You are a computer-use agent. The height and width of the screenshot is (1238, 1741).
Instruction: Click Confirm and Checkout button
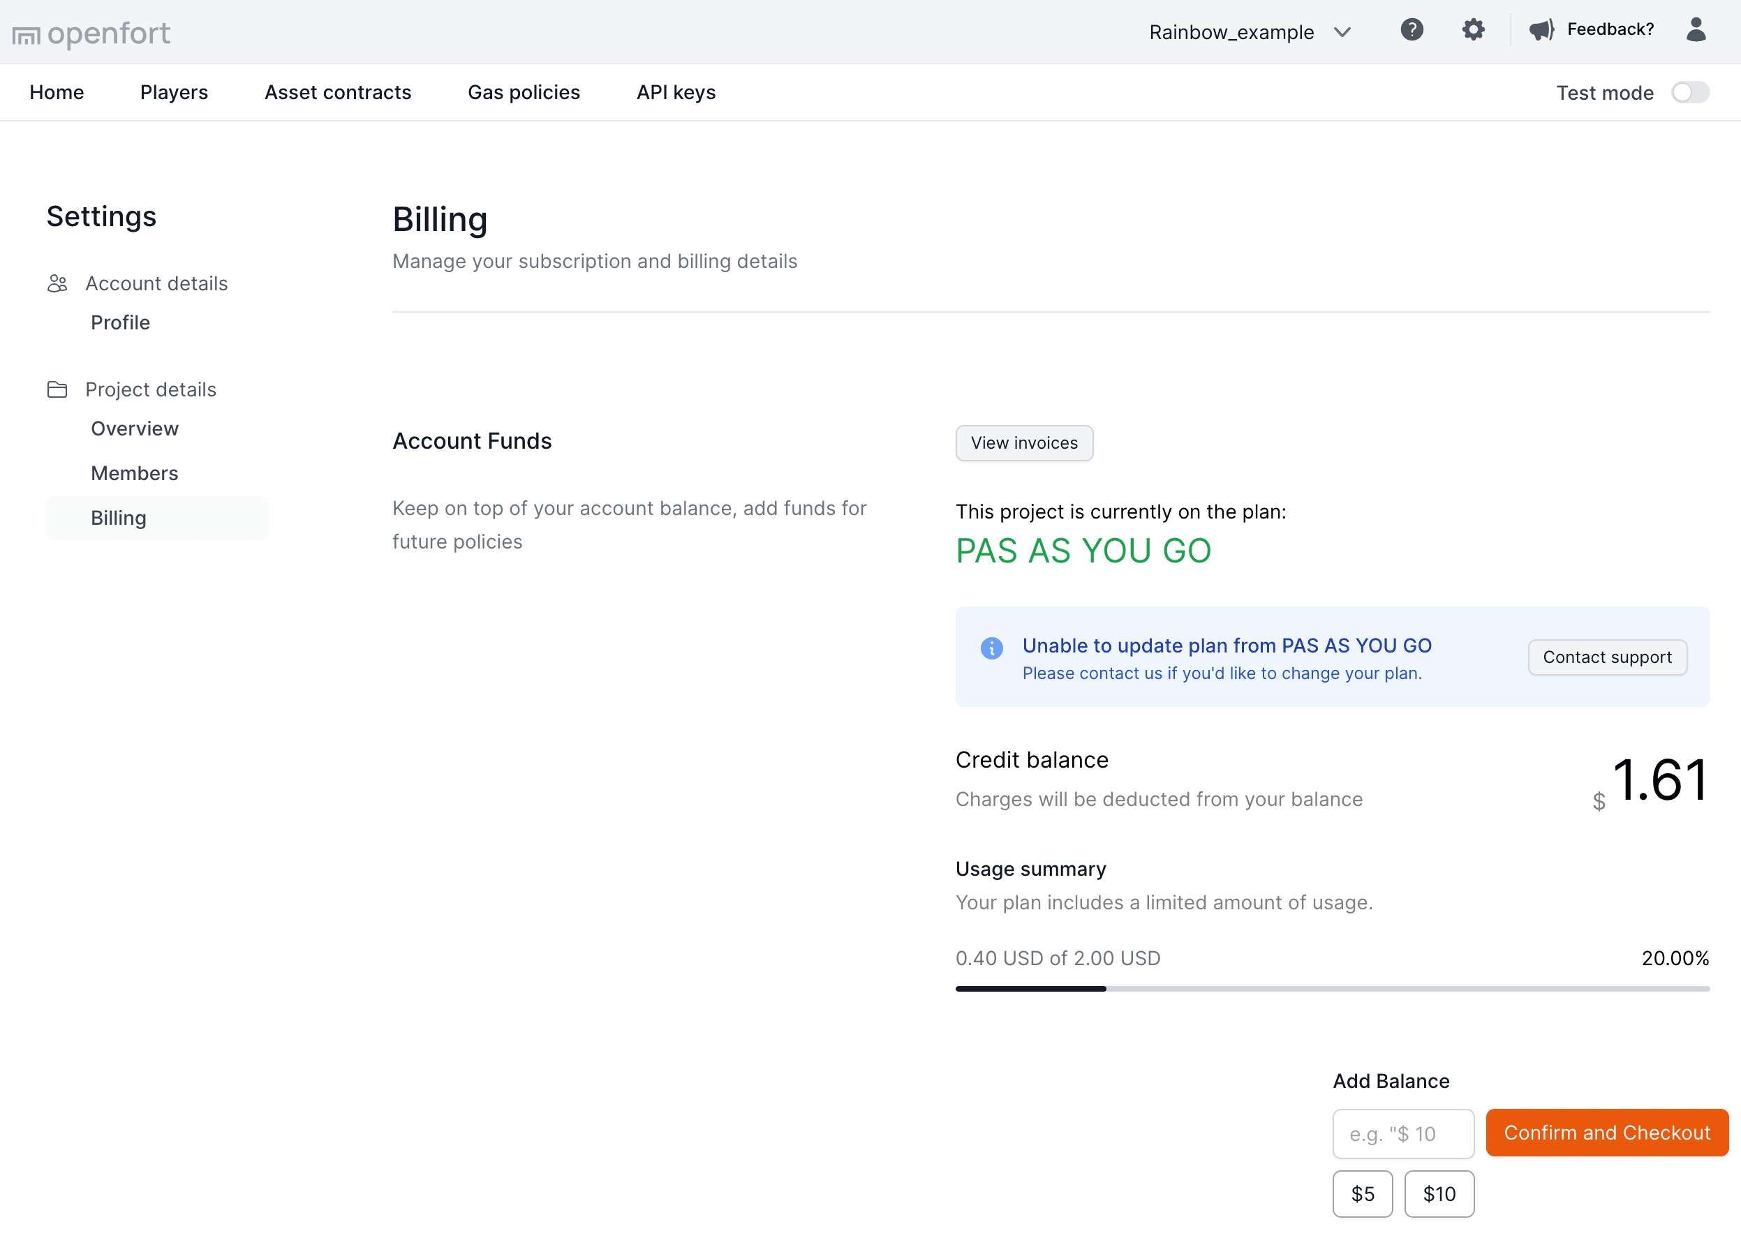1606,1133
